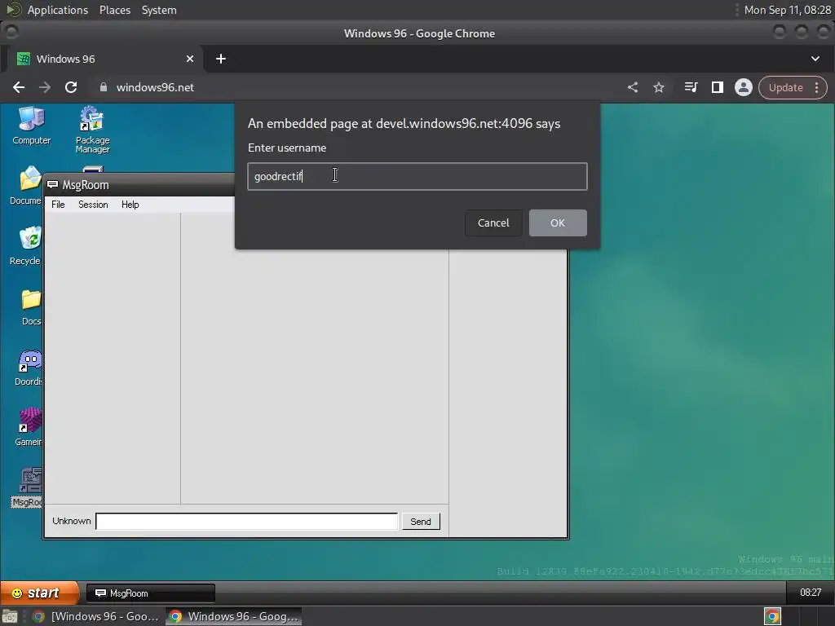This screenshot has width=835, height=626.
Task: Open a new tab with plus icon
Action: click(221, 59)
